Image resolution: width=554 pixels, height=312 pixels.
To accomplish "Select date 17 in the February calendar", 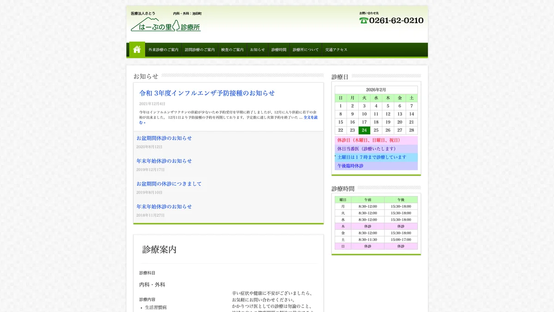I will pos(364,122).
